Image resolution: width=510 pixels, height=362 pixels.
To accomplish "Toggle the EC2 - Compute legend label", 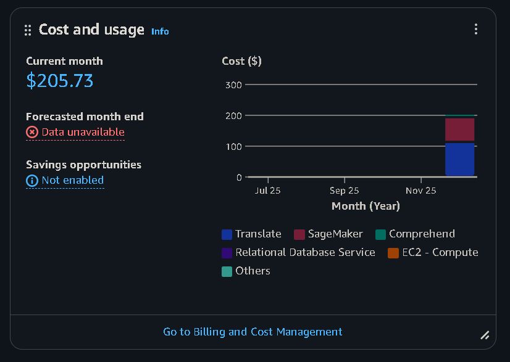I will coord(440,252).
